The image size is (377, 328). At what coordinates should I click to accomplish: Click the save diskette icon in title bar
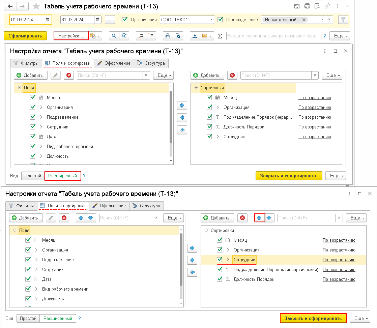tap(297, 6)
